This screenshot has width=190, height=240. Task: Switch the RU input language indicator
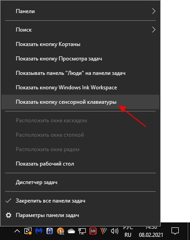(x=128, y=235)
